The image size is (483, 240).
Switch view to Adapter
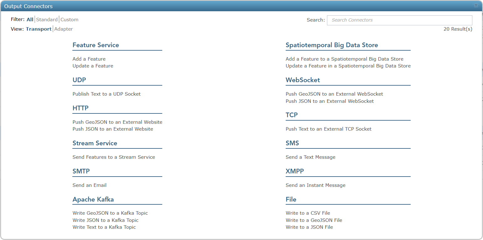tap(63, 29)
